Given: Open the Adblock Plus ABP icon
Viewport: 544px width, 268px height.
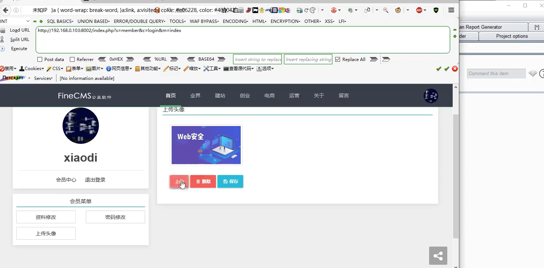Looking at the screenshot, I should tap(419, 10).
